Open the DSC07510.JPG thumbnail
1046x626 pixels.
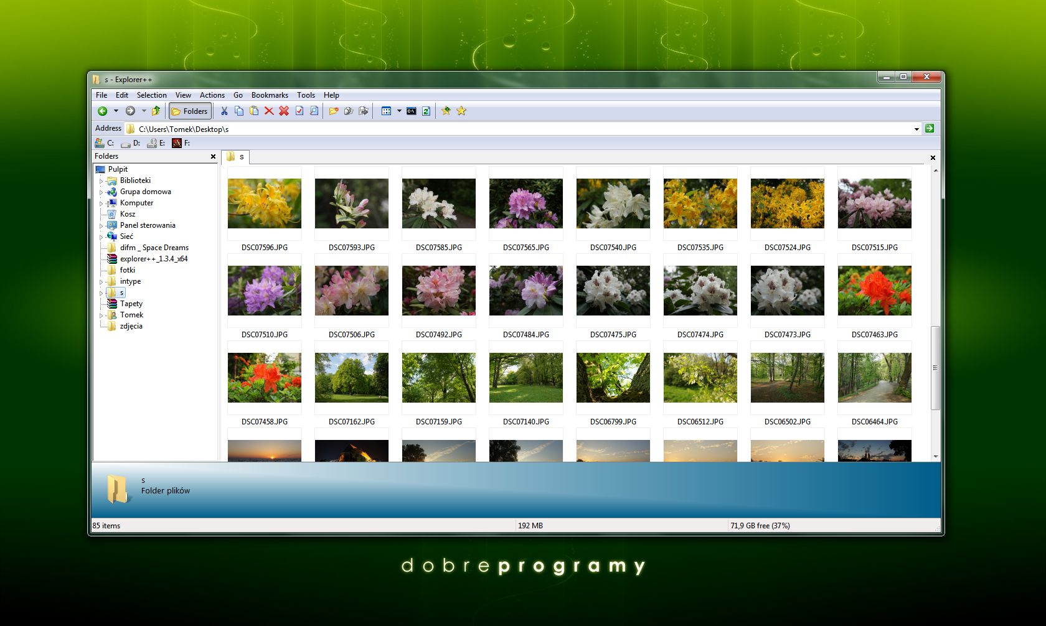tap(264, 290)
